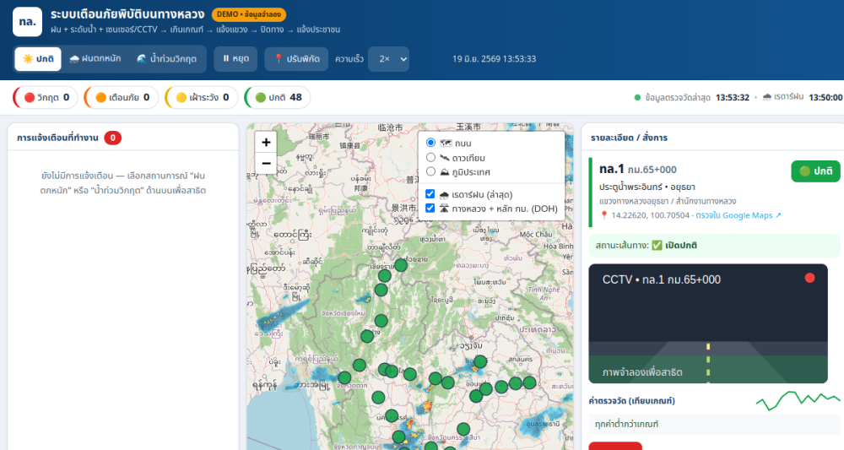Image resolution: width=844 pixels, height=450 pixels.
Task: Click the หยุด pause button
Action: click(x=235, y=58)
